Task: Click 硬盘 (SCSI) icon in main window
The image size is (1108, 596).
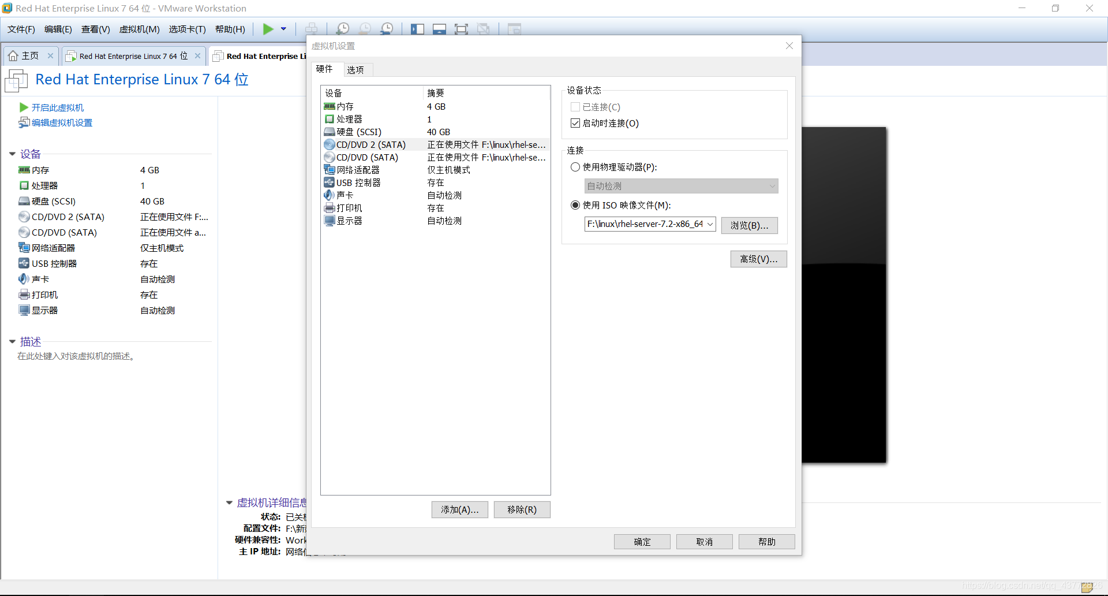Action: point(24,201)
